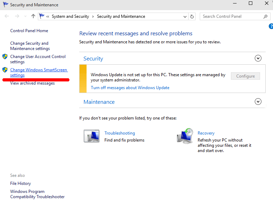Turn off messages about Windows Update
273x202 pixels.
(x=130, y=88)
